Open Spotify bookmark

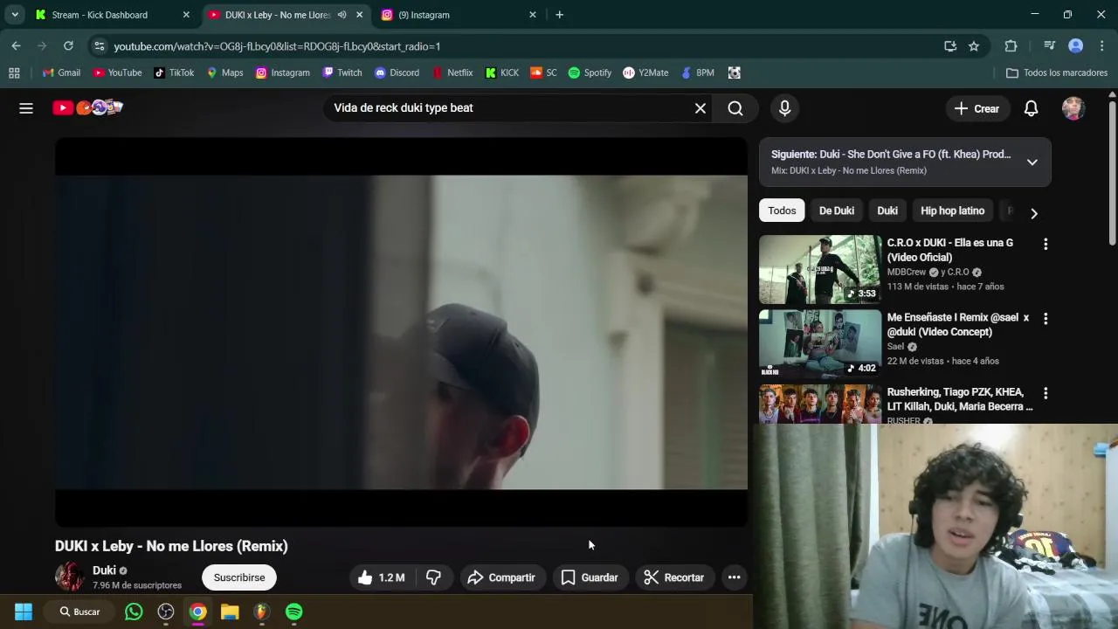coord(590,73)
